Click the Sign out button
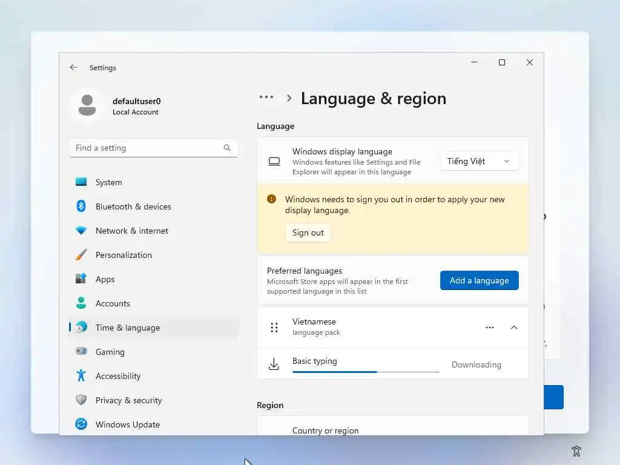The height and width of the screenshot is (465, 620). click(x=308, y=232)
